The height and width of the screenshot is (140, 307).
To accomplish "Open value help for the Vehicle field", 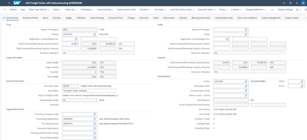I will click(95, 34).
